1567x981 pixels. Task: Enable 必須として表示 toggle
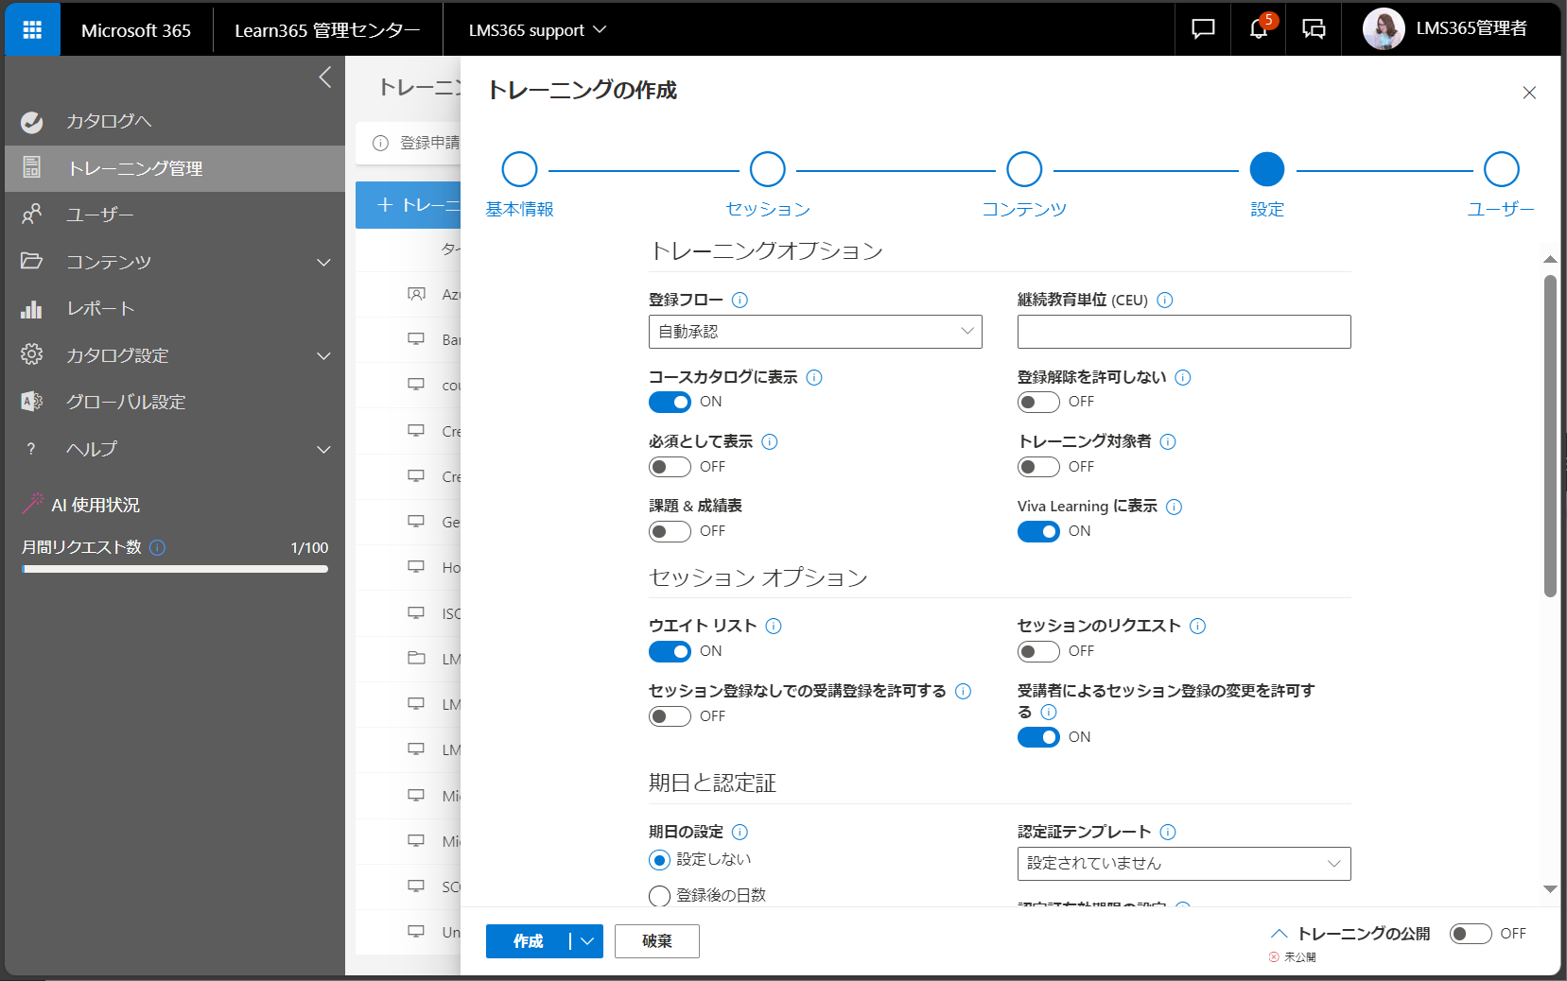click(670, 467)
